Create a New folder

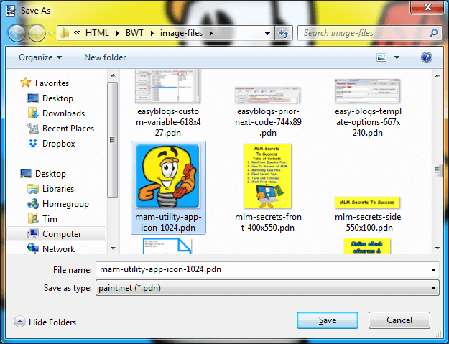105,57
